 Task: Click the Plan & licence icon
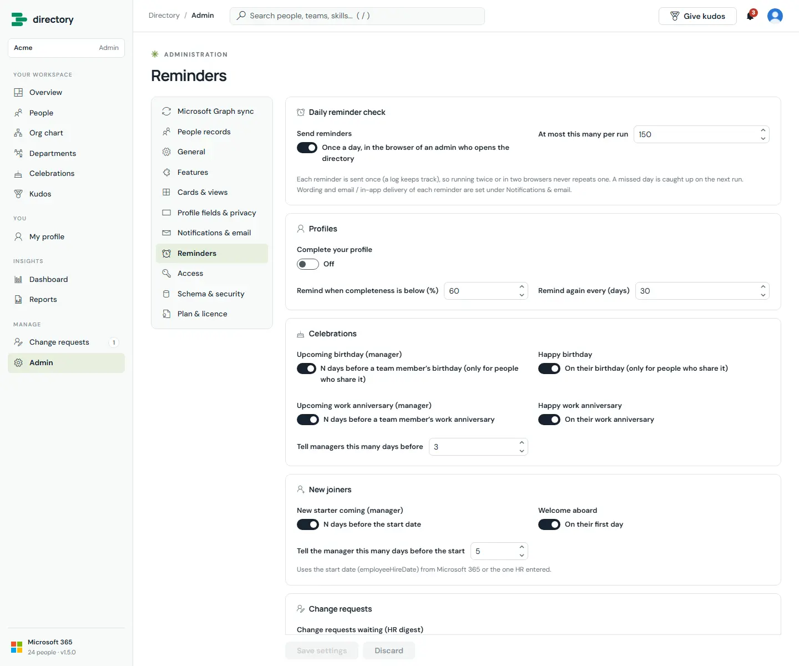coord(166,314)
